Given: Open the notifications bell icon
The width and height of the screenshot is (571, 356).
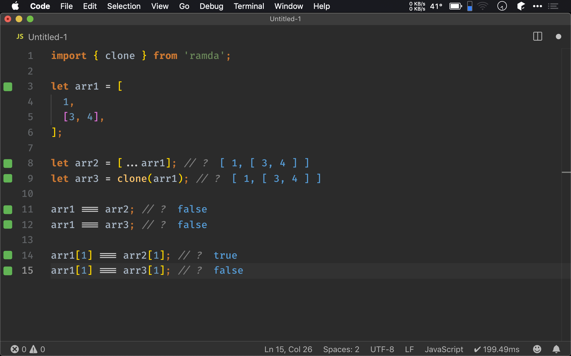Looking at the screenshot, I should [x=556, y=349].
